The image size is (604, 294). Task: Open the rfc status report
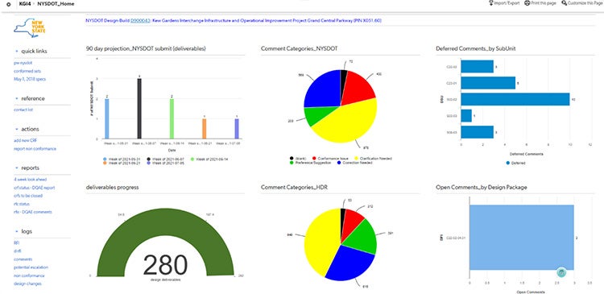coord(22,204)
